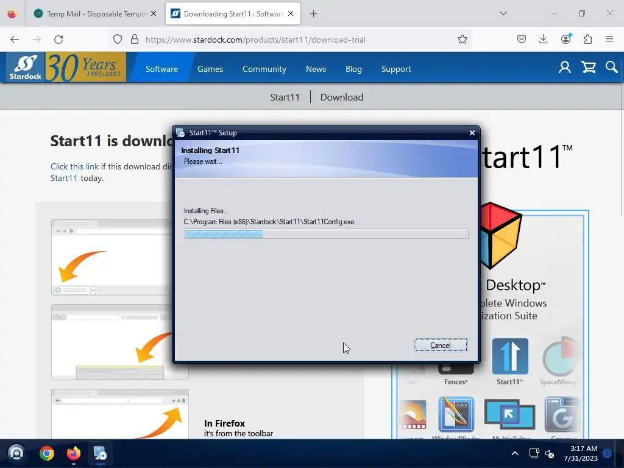The width and height of the screenshot is (624, 468).
Task: Click the WindowBlinds product icon
Action: pyautogui.click(x=456, y=414)
